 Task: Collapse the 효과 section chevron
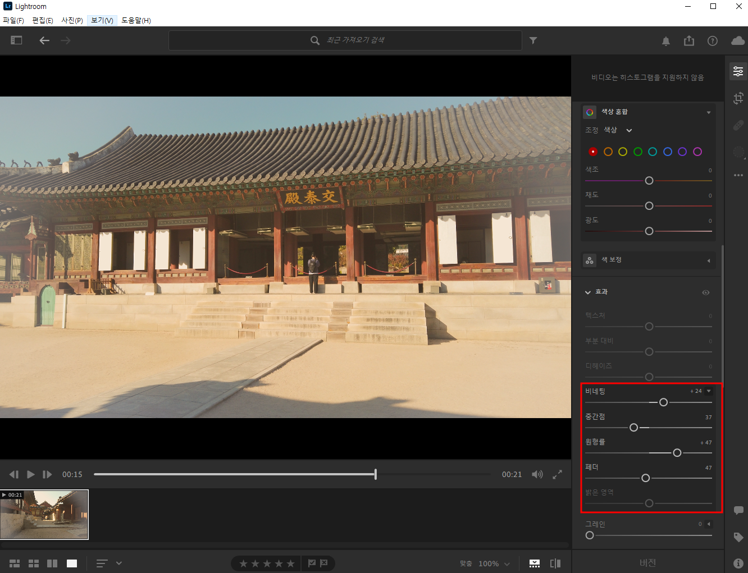click(x=588, y=292)
